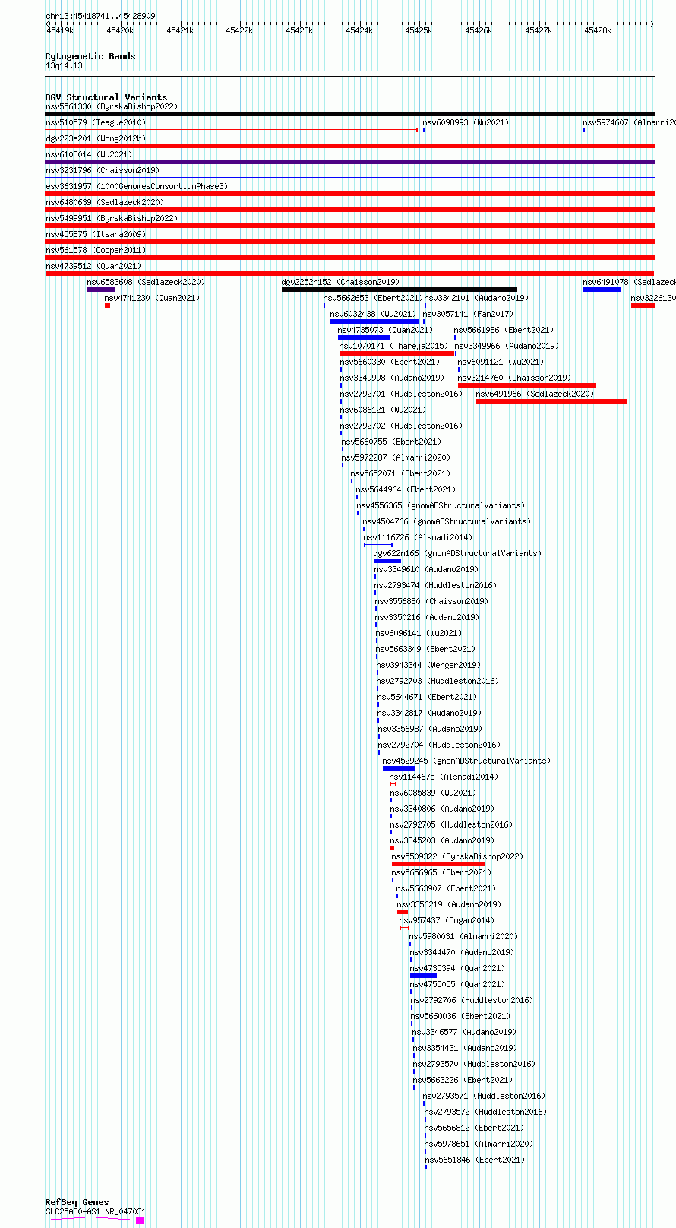Open nsv6098993 (Wu2021) variant
The width and height of the screenshot is (676, 1228).
pyautogui.click(x=466, y=122)
